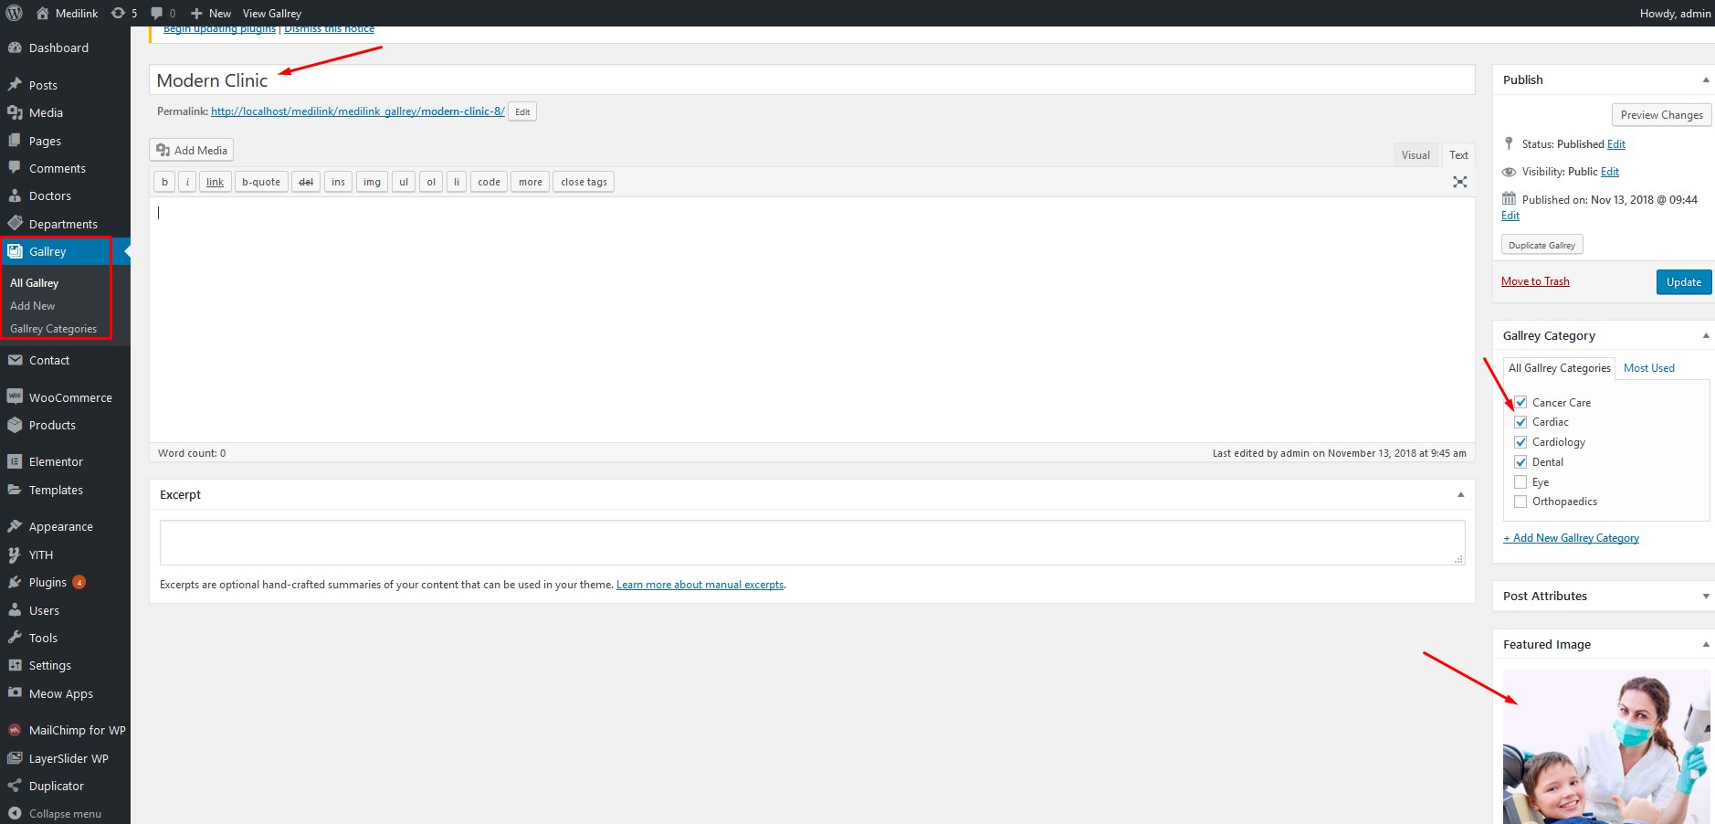Click inside the Excerpt text area
This screenshot has height=824, width=1715.
pyautogui.click(x=812, y=543)
